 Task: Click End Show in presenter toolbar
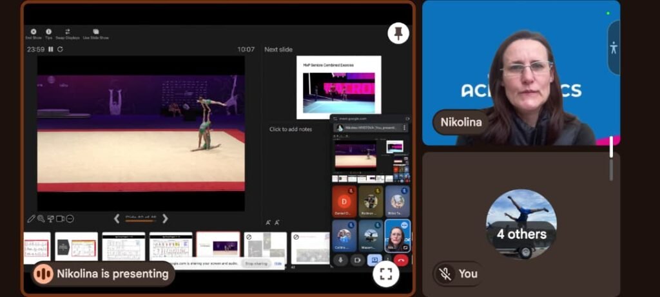point(33,32)
